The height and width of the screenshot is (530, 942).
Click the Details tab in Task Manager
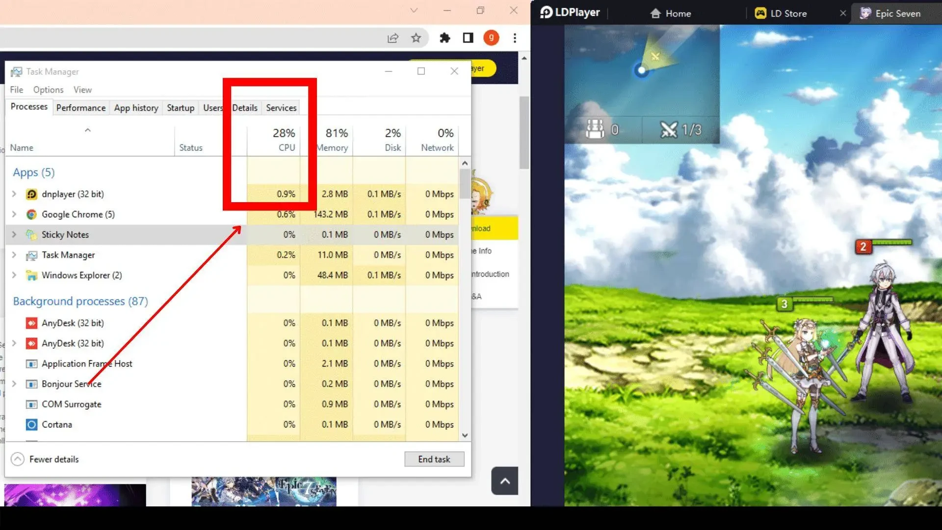point(244,107)
